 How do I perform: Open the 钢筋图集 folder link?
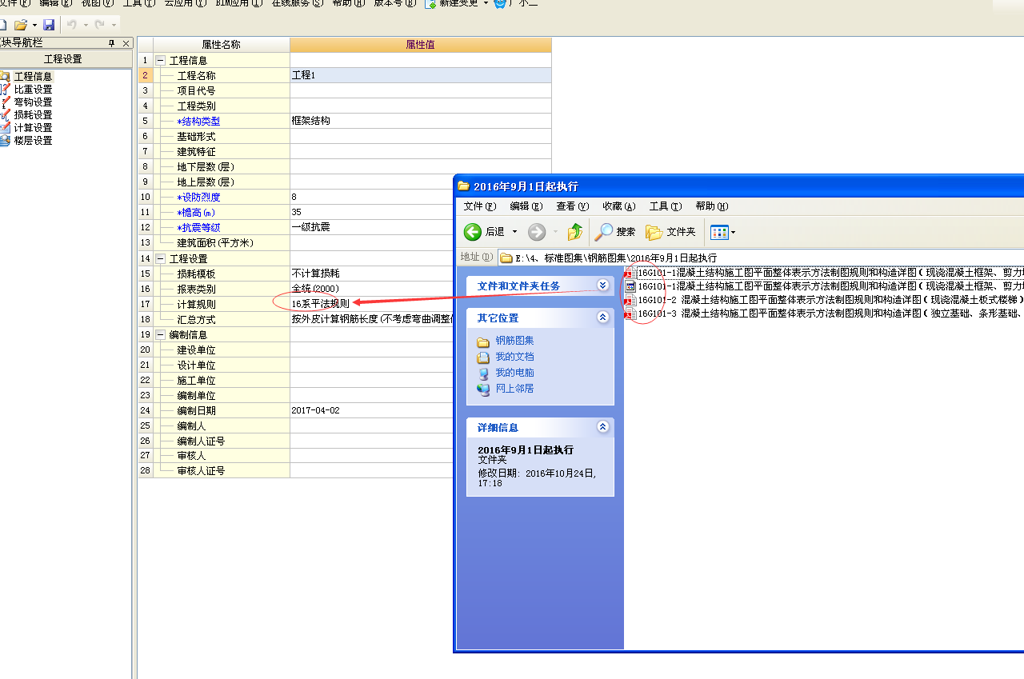coord(514,341)
